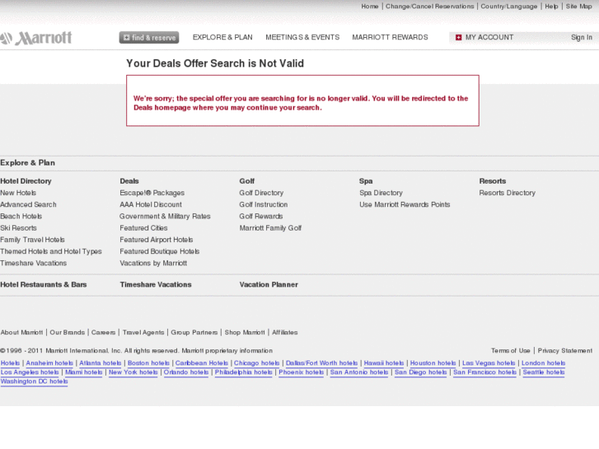Click Boston hotels link
Image resolution: width=599 pixels, height=449 pixels.
[x=148, y=363]
